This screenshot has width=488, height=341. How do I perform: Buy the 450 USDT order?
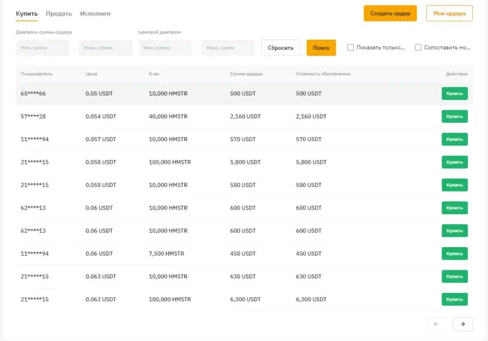454,254
